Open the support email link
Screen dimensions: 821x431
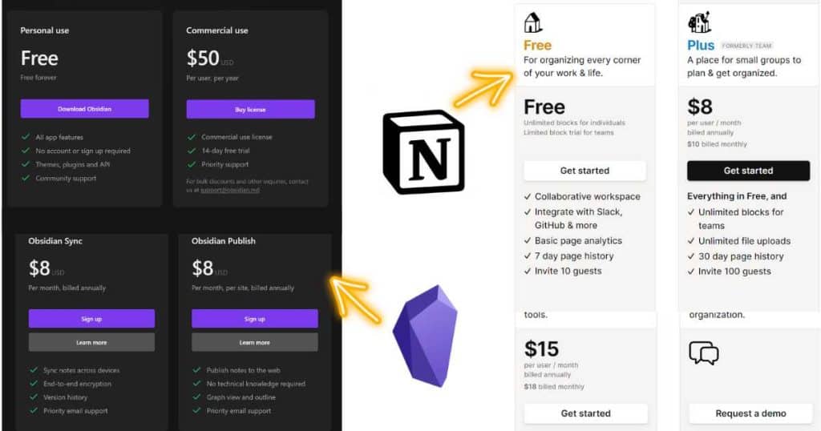pyautogui.click(x=230, y=191)
